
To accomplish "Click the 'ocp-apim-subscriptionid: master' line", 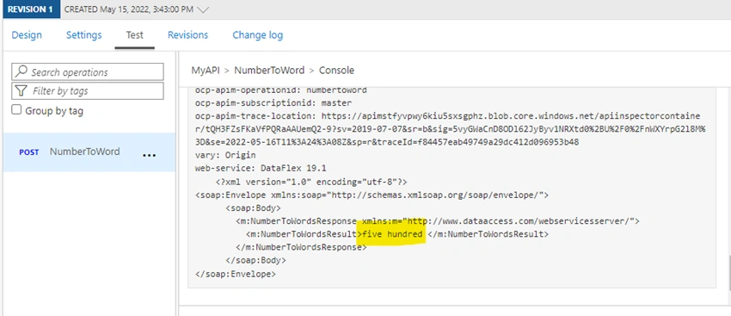I will tap(273, 102).
